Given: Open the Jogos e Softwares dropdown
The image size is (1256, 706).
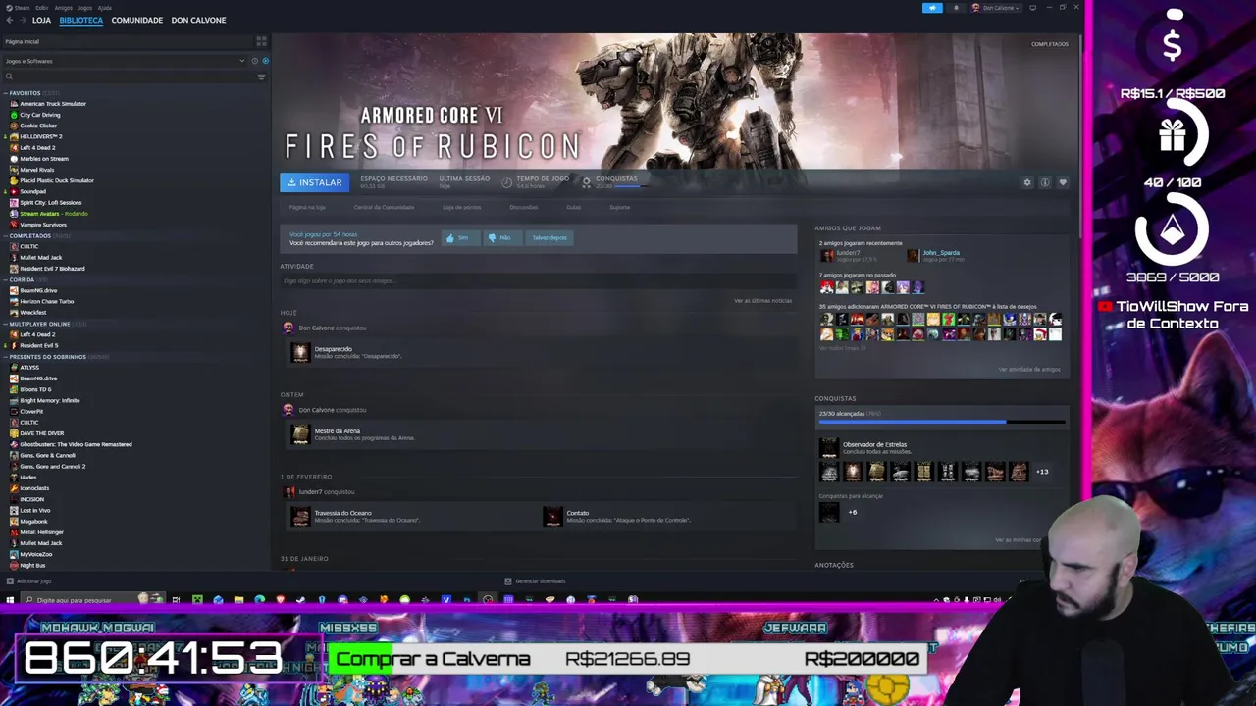Looking at the screenshot, I should tap(125, 61).
